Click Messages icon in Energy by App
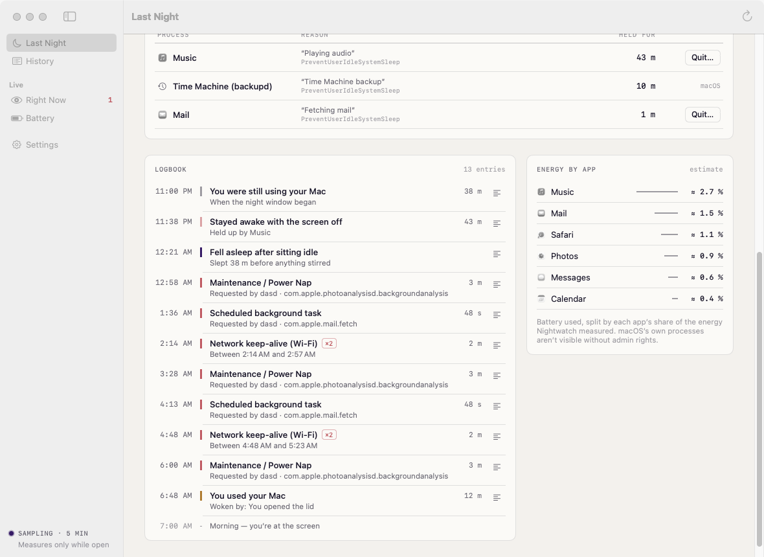This screenshot has width=764, height=557. [x=541, y=277]
